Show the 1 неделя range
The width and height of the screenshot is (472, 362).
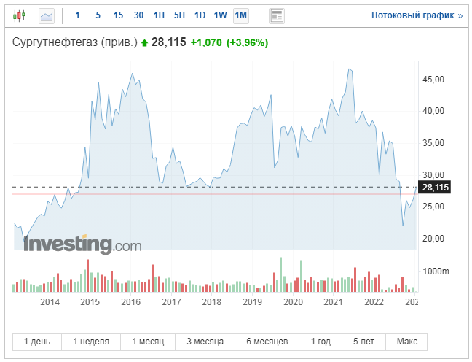point(87,342)
